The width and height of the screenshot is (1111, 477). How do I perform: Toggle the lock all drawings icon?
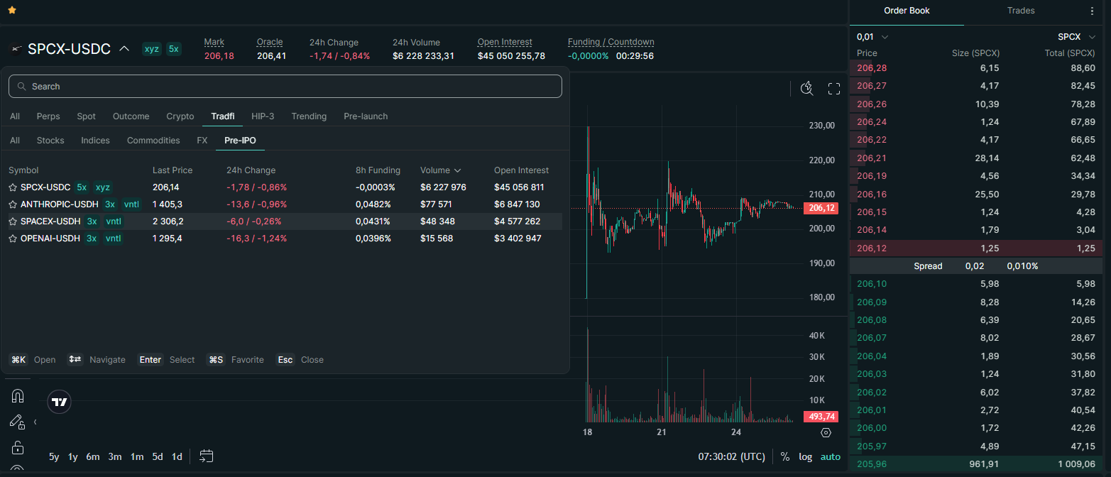pos(18,447)
